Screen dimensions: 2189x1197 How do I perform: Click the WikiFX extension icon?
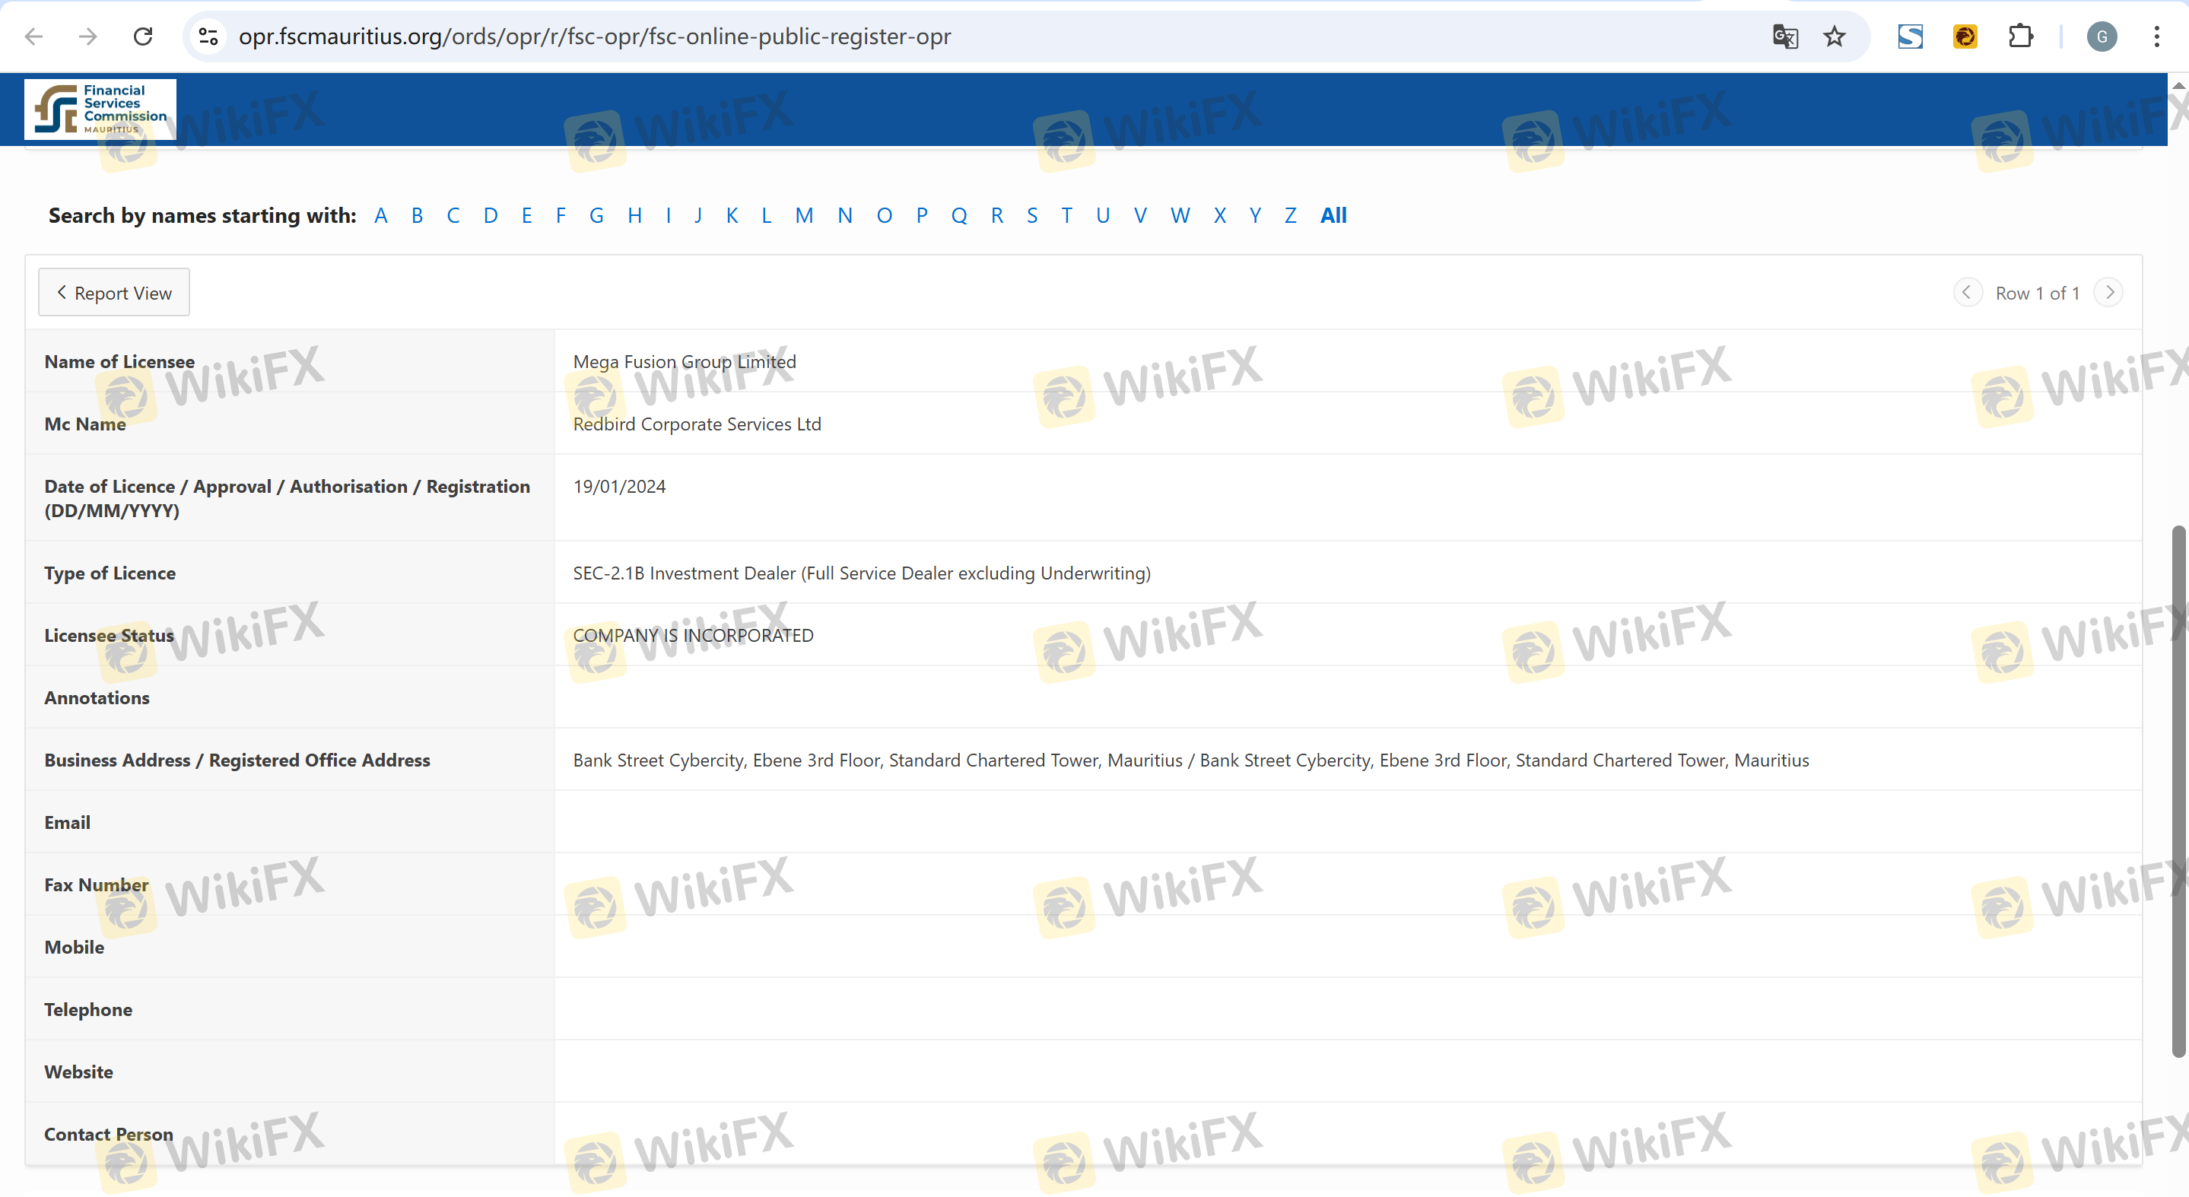pos(1965,37)
